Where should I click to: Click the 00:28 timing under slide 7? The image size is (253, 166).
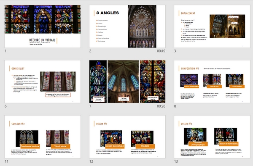pyautogui.click(x=161, y=106)
